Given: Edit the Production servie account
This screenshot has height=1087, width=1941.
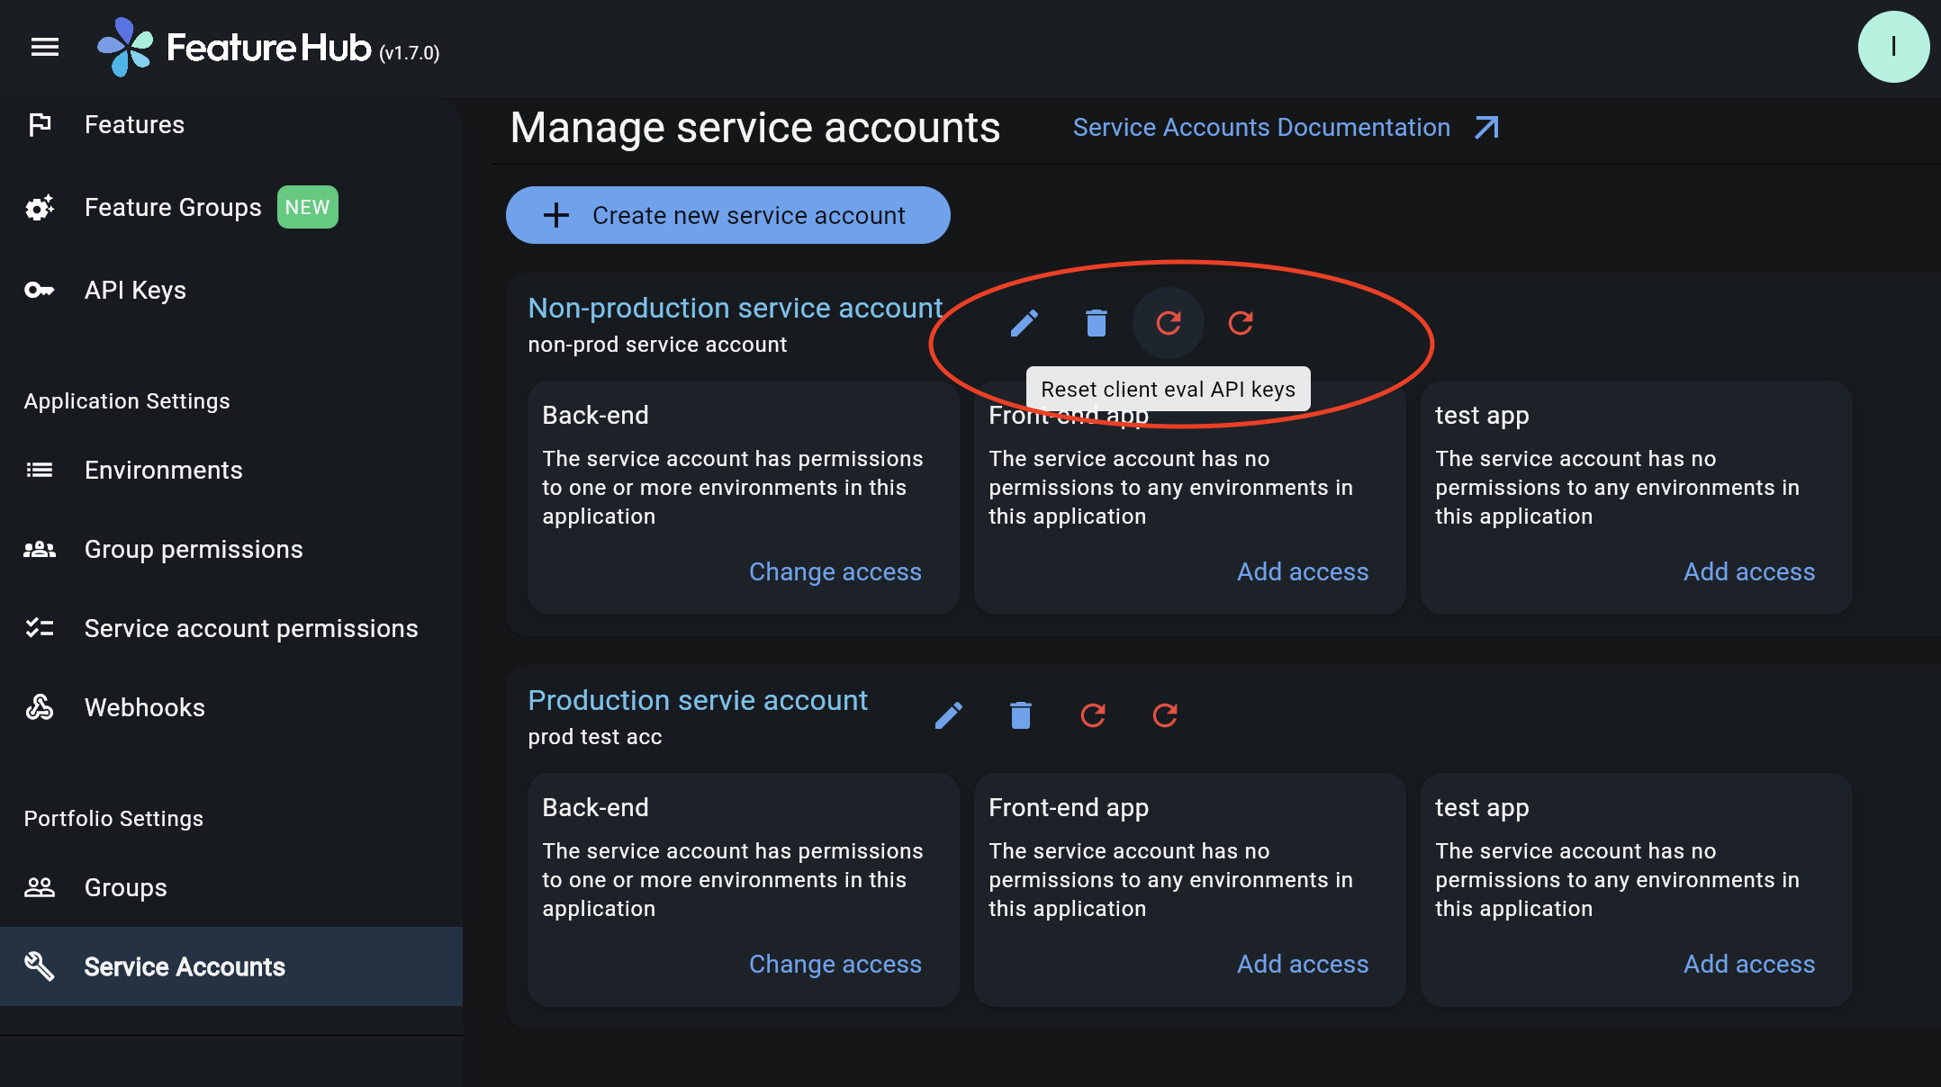Looking at the screenshot, I should pos(948,714).
